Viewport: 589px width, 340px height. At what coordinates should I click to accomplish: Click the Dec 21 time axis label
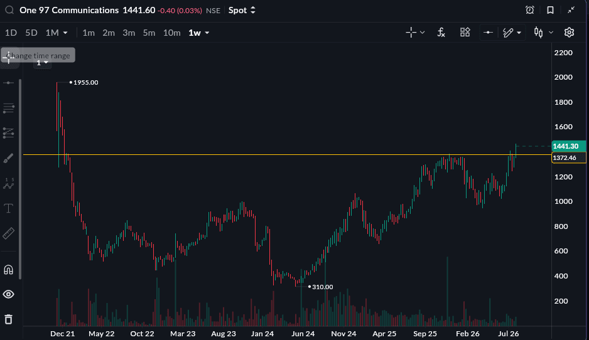62,334
